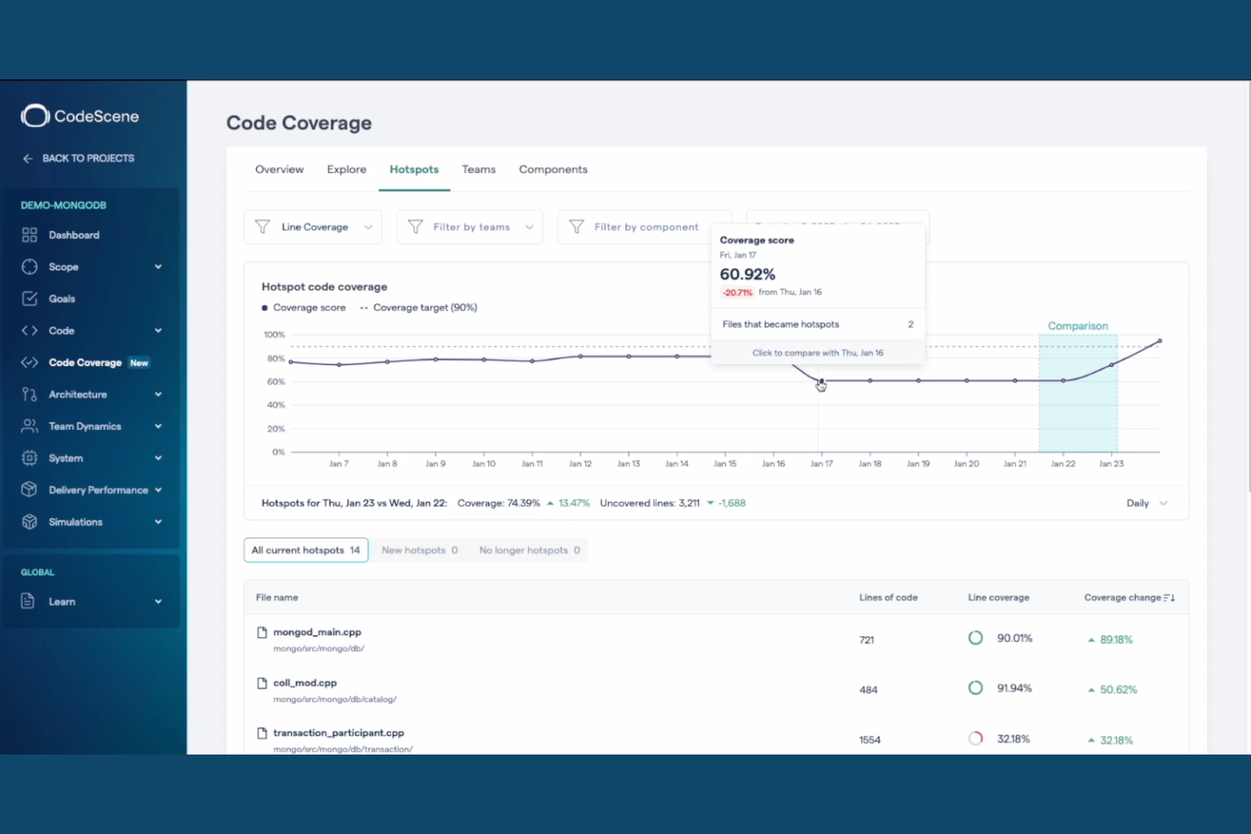Click the Code Coverage sidebar icon
Screen dimensions: 1251x834
(30, 362)
